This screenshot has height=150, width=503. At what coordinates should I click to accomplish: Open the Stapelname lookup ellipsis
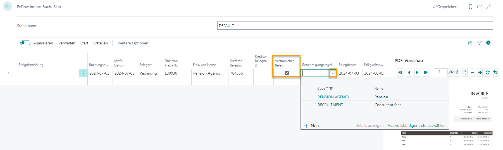pyautogui.click(x=489, y=26)
